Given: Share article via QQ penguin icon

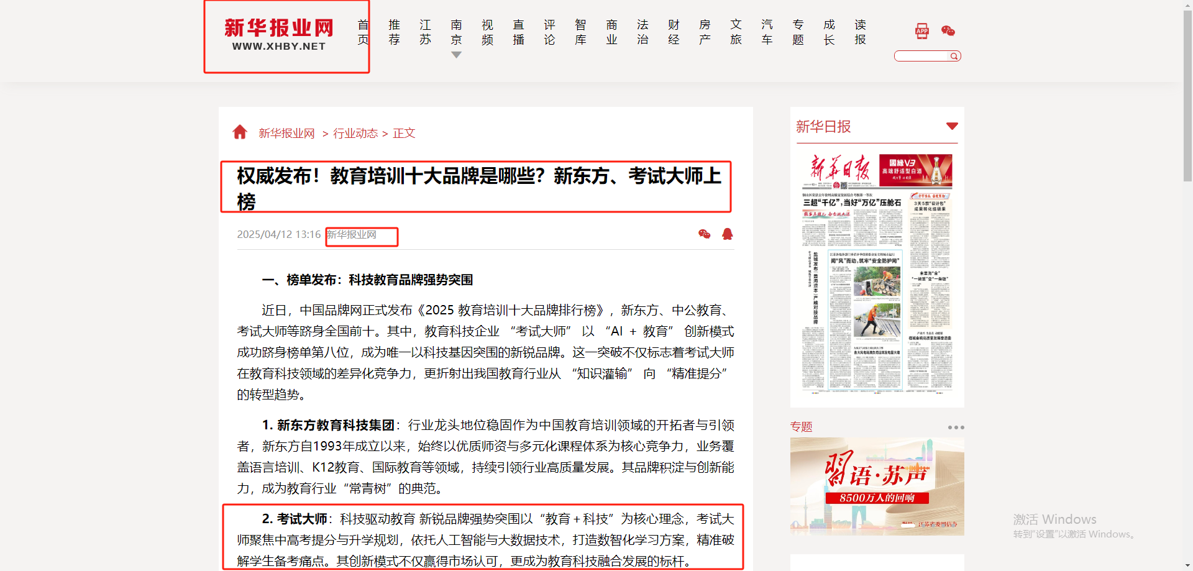Looking at the screenshot, I should pos(727,234).
